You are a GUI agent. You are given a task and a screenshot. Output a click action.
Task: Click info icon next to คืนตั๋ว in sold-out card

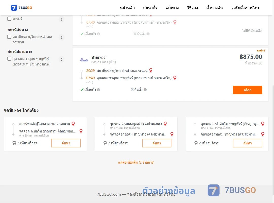tap(148, 34)
